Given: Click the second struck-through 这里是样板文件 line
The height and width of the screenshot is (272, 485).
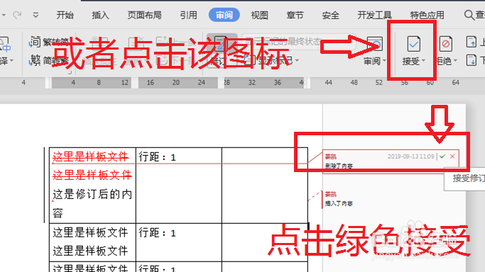Looking at the screenshot, I should [x=92, y=176].
